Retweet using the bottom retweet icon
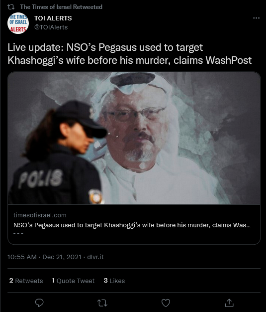The width and height of the screenshot is (266, 312). [102, 303]
